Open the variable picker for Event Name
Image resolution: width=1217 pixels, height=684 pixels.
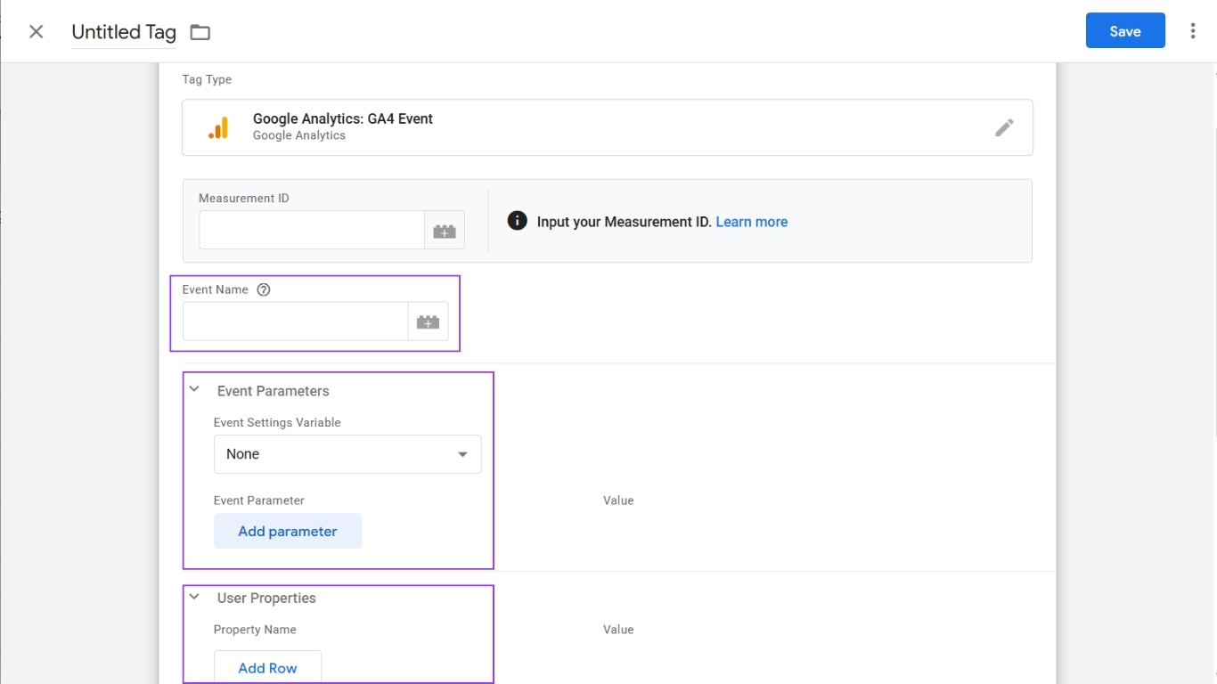pos(428,322)
